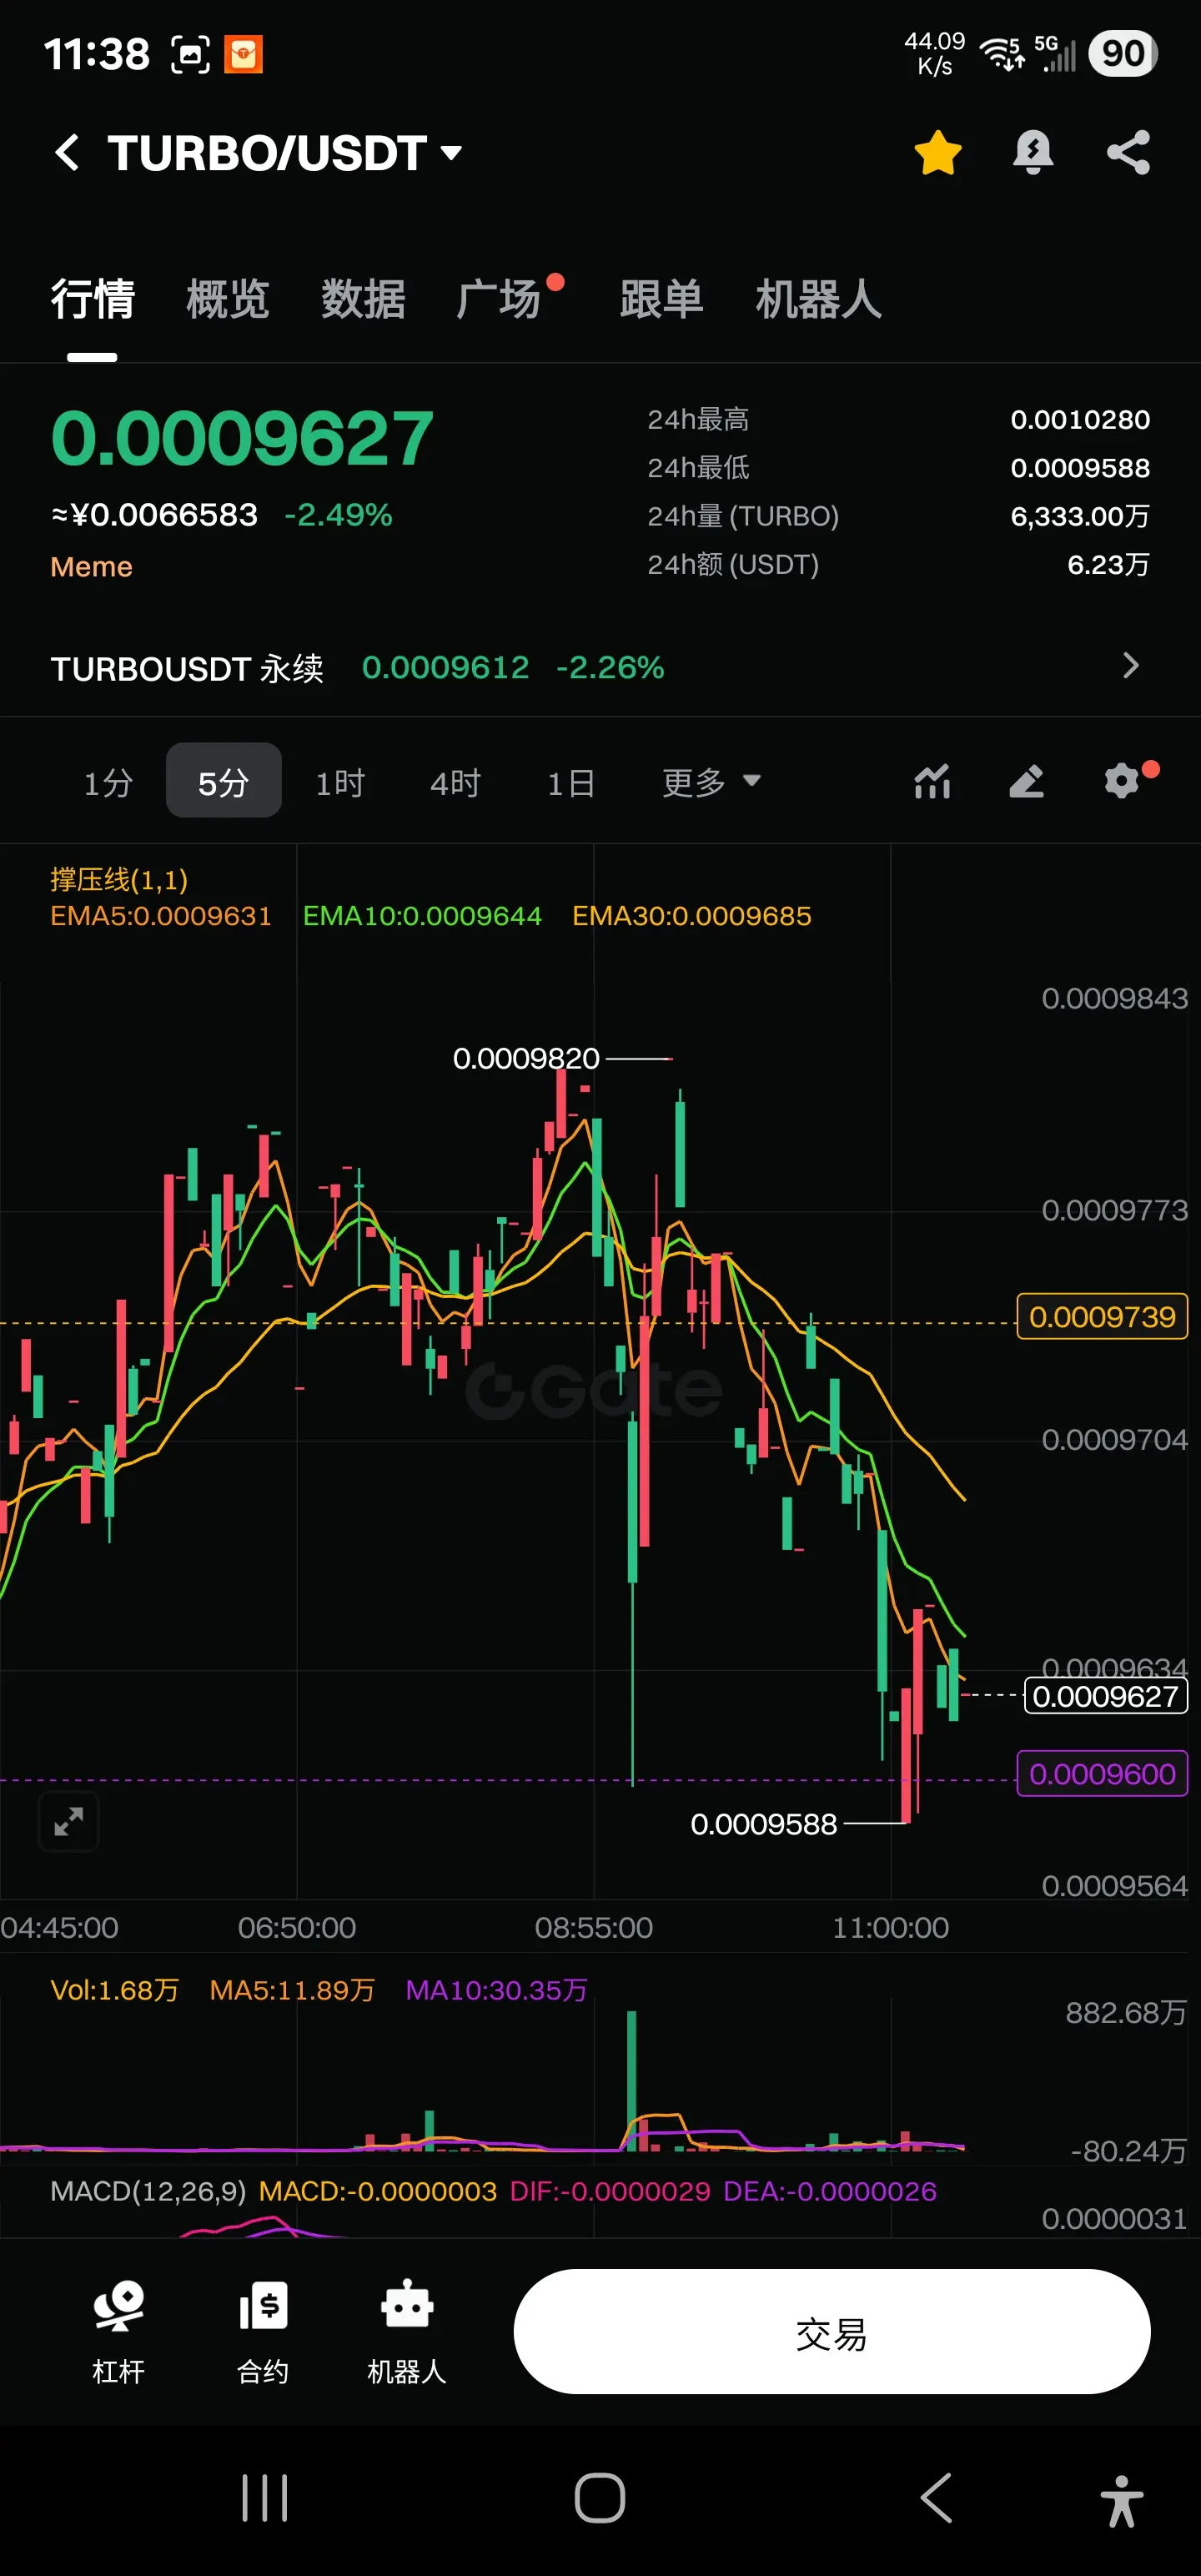1201x2576 pixels.
Task: Tap the 24h额 (USDT) value 6.23万
Action: [1108, 565]
